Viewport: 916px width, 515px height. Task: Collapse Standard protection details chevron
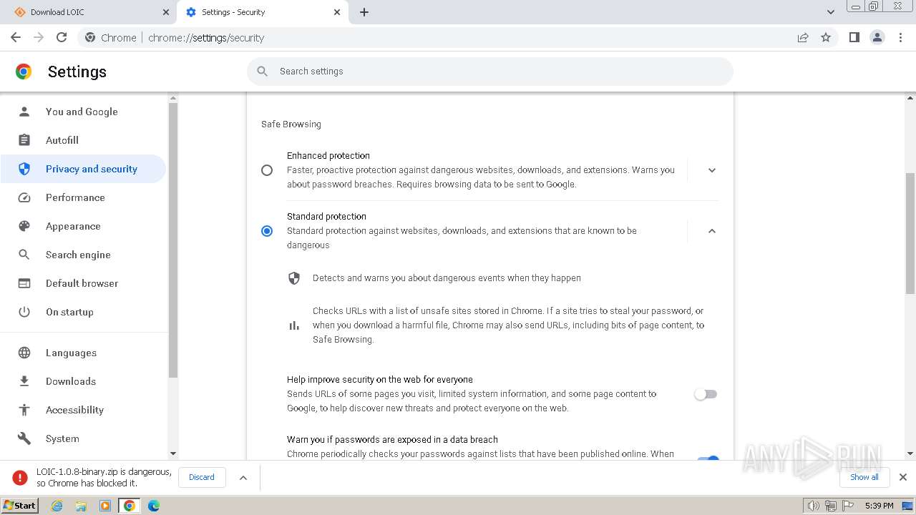[x=712, y=231]
